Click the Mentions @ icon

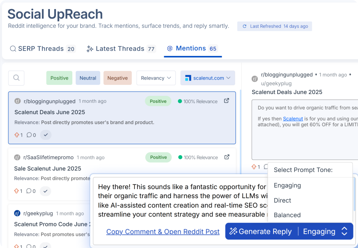pyautogui.click(x=169, y=48)
